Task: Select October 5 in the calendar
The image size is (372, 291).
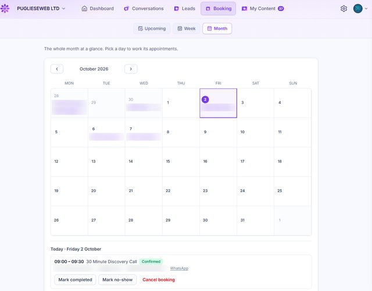Action: 69,133
